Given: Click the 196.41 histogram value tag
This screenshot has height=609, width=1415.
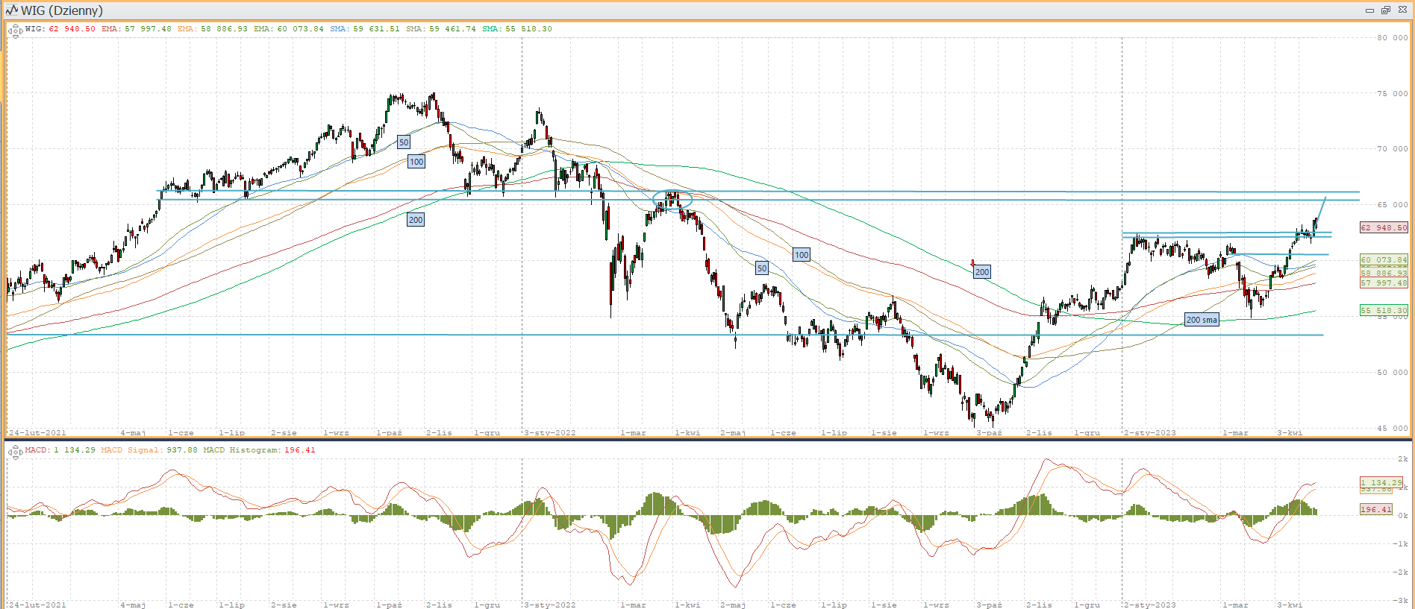Looking at the screenshot, I should point(1376,510).
